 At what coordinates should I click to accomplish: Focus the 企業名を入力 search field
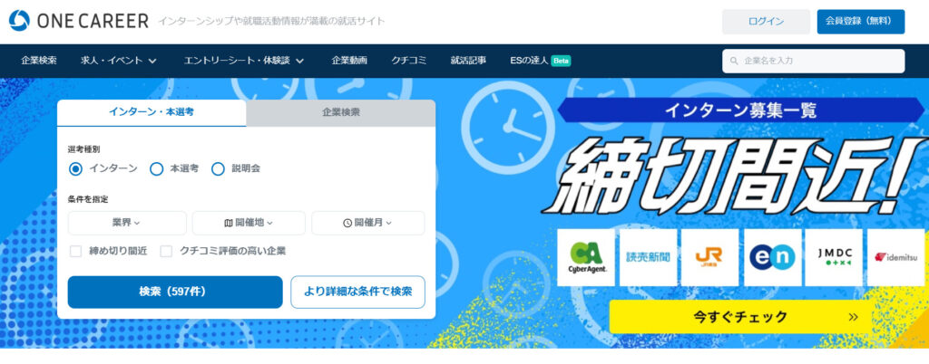pos(814,61)
